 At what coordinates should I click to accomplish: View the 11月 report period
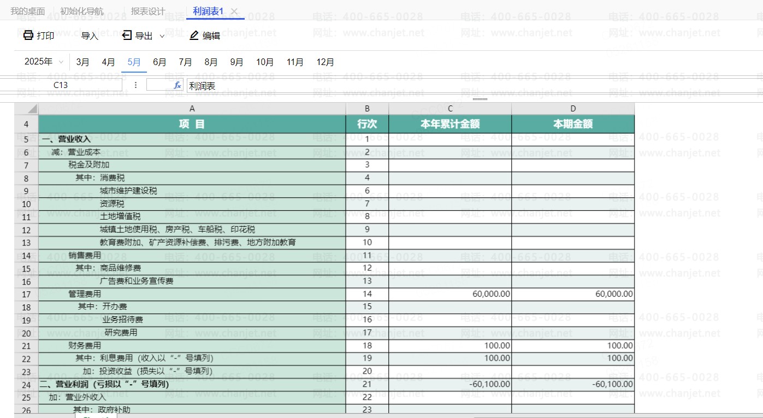tap(295, 62)
